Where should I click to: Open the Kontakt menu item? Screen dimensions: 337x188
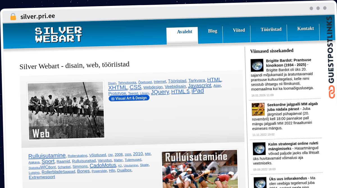[306, 28]
